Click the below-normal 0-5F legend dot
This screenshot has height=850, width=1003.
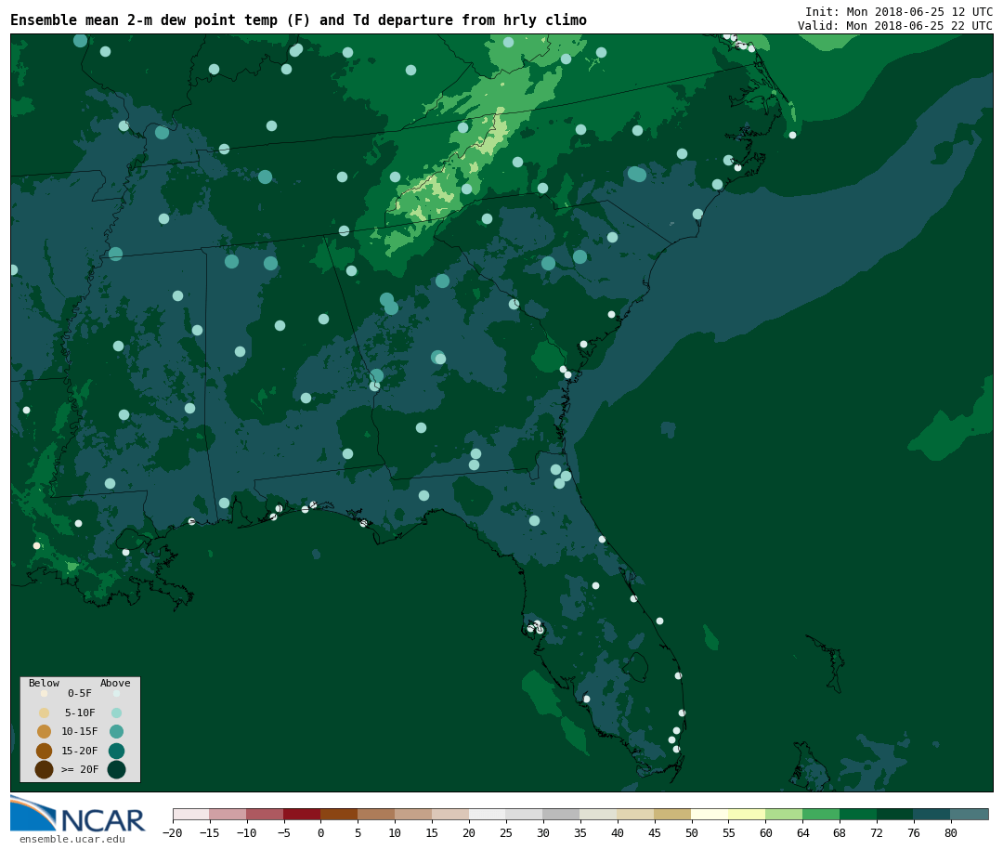[45, 693]
